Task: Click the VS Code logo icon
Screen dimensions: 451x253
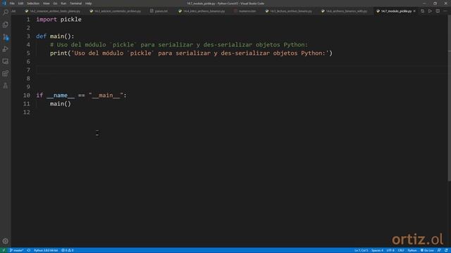Action: (x=4, y=4)
